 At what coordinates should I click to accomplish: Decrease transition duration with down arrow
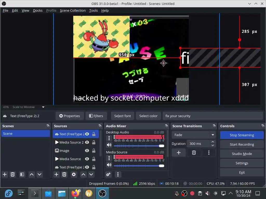213,145
